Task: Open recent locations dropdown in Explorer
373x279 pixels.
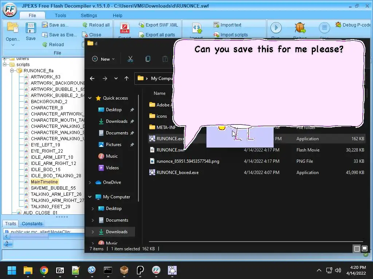Action: [116, 78]
